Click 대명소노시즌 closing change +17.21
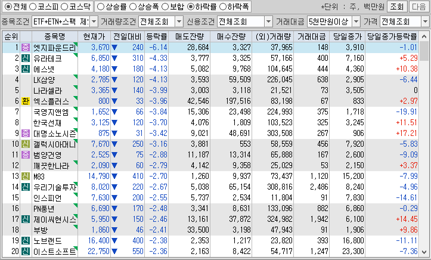The height and width of the screenshot is (260, 431). [x=407, y=134]
